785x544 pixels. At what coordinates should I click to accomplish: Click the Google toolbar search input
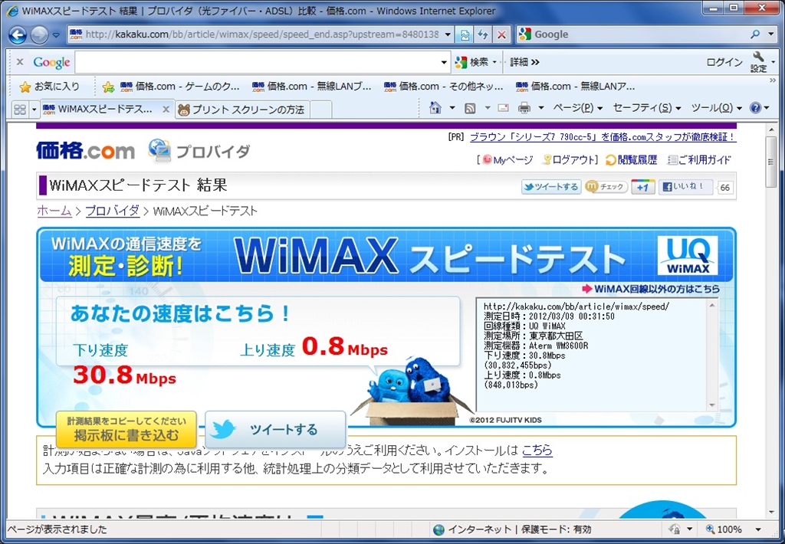pyautogui.click(x=257, y=63)
